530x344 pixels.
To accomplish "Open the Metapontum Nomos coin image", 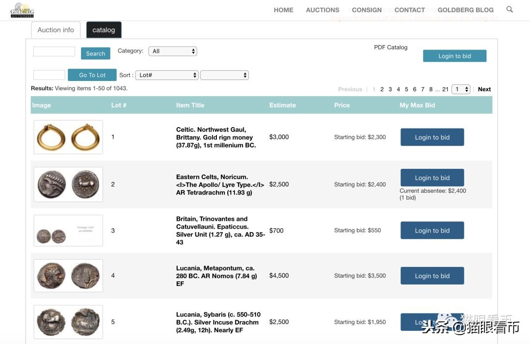I will 68,276.
